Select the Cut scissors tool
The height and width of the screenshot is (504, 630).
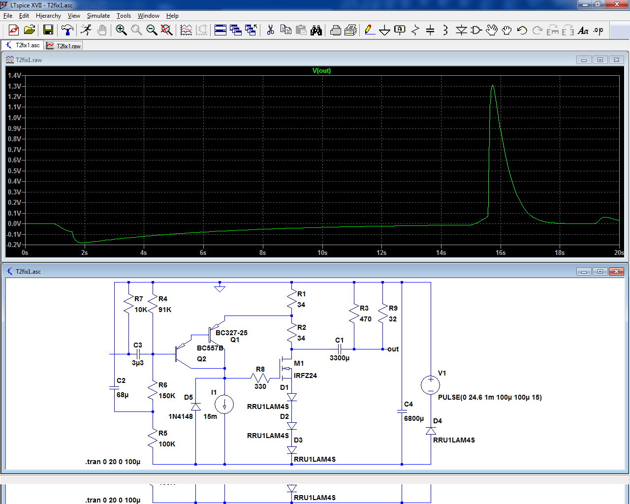270,30
